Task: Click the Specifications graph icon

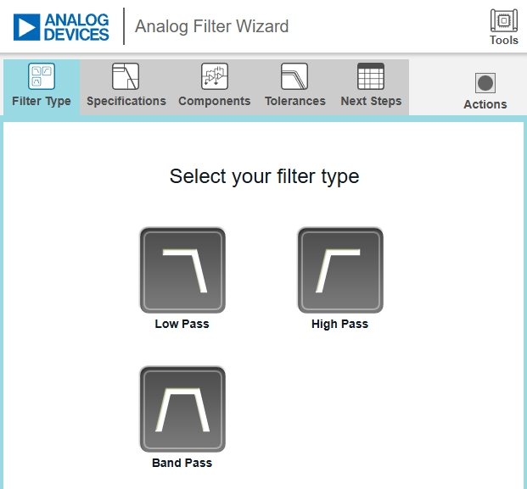Action: (126, 76)
